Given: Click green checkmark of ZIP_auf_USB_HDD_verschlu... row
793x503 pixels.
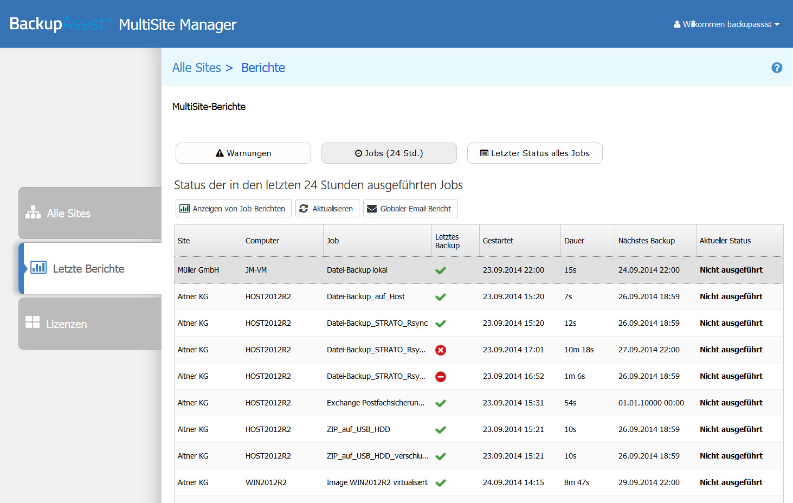Looking at the screenshot, I should (441, 456).
